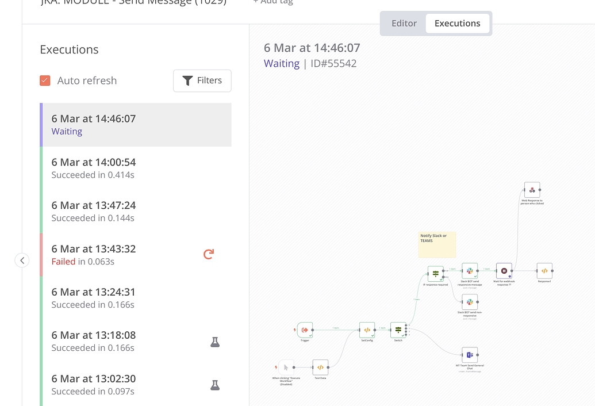
Task: Click the Switch node in the workflow
Action: (x=399, y=331)
